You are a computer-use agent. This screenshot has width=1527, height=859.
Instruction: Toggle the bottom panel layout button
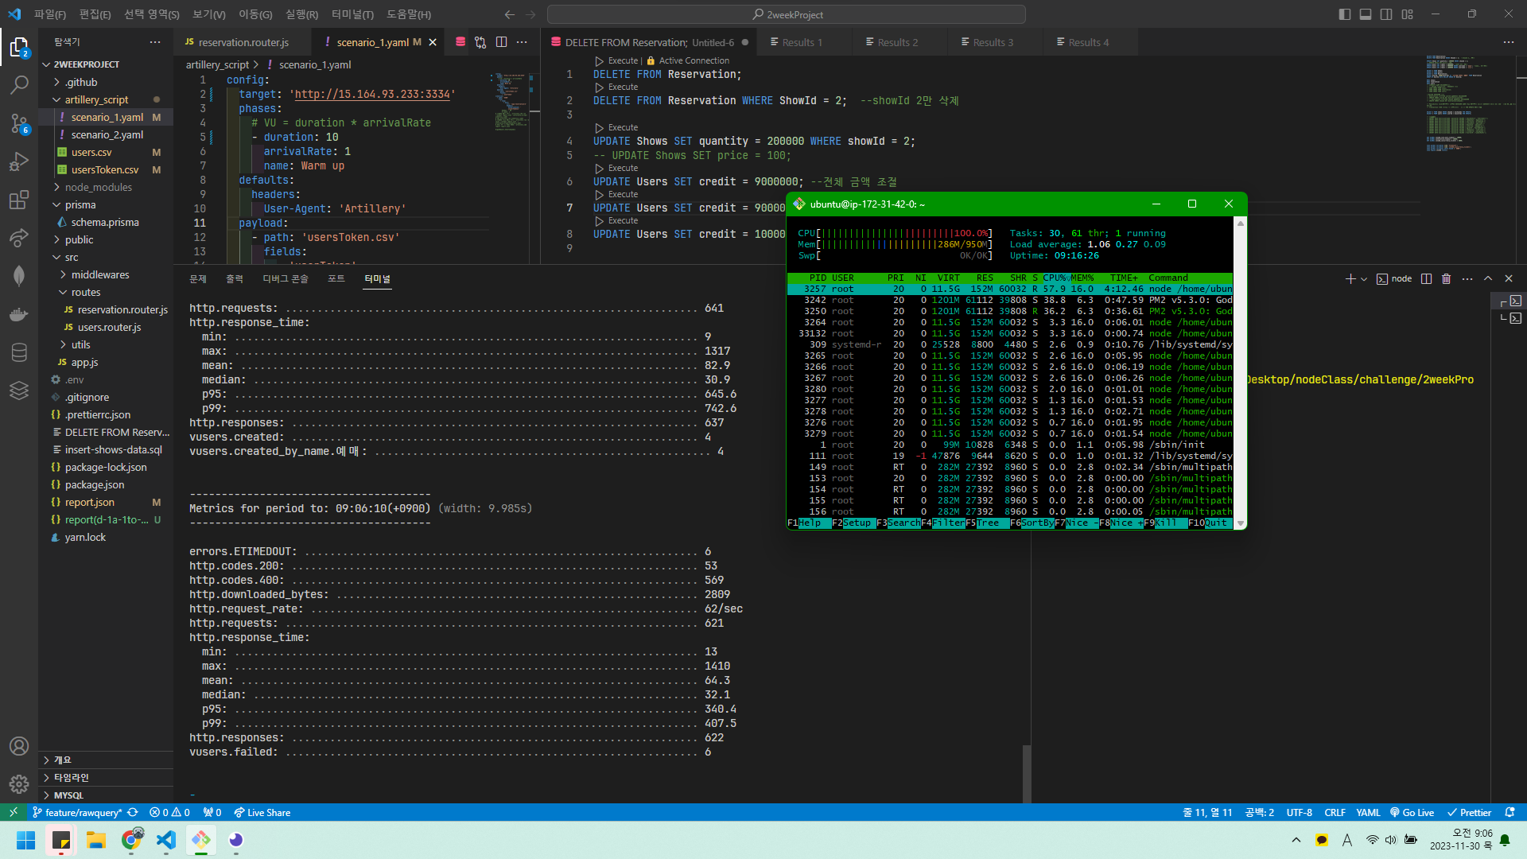(x=1365, y=14)
